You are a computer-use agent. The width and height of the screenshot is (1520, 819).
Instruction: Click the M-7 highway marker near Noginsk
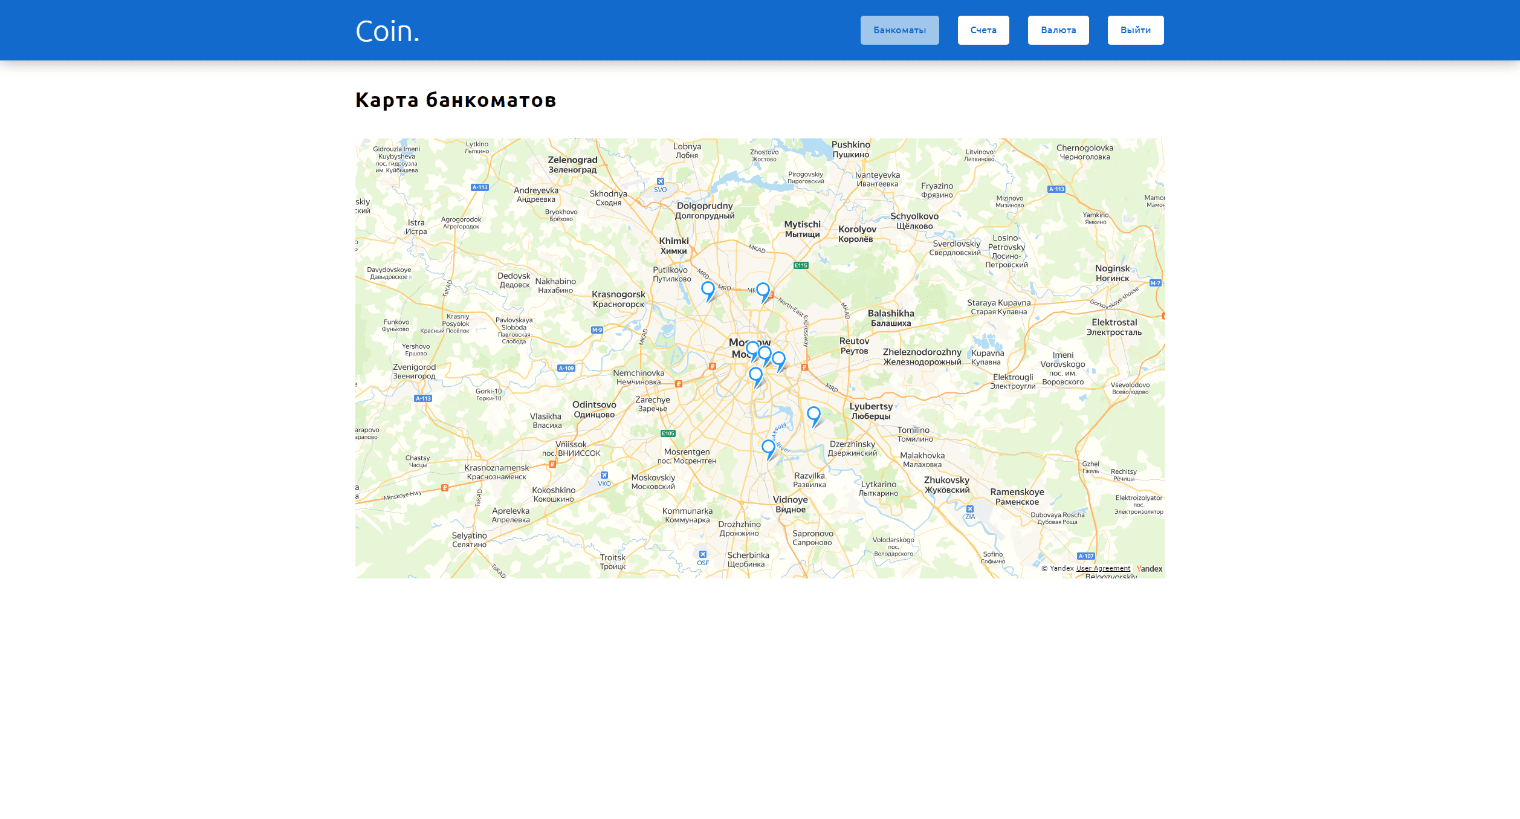pyautogui.click(x=1155, y=283)
